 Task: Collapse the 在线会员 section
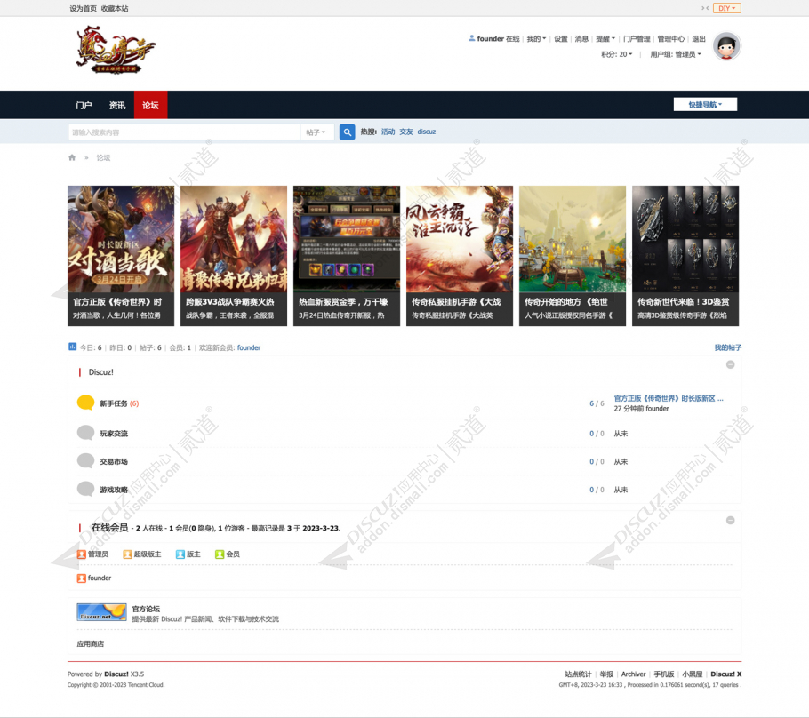coord(730,521)
